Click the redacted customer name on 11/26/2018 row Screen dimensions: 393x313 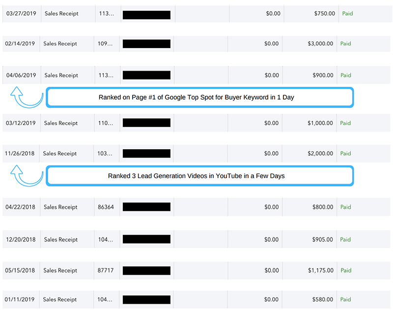(x=146, y=154)
